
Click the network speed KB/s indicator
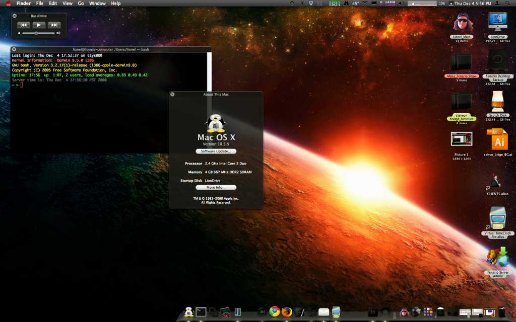click(x=335, y=4)
